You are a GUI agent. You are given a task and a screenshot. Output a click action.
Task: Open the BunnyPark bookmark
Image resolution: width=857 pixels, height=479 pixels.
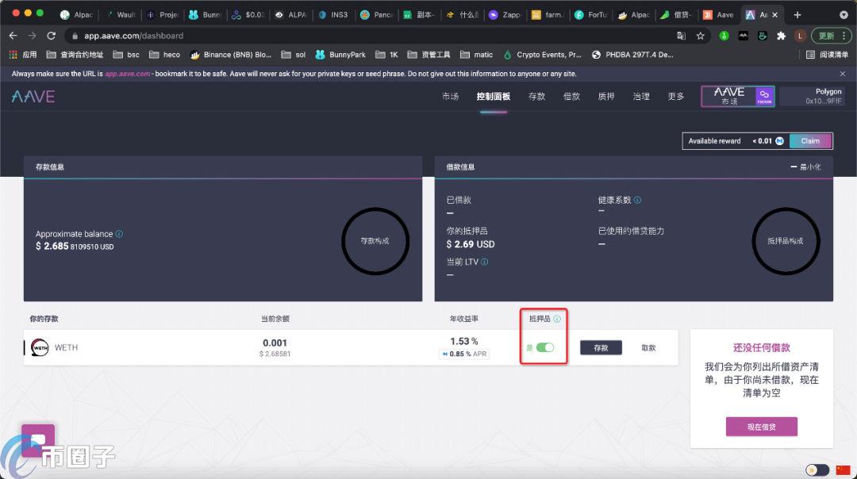tap(340, 55)
